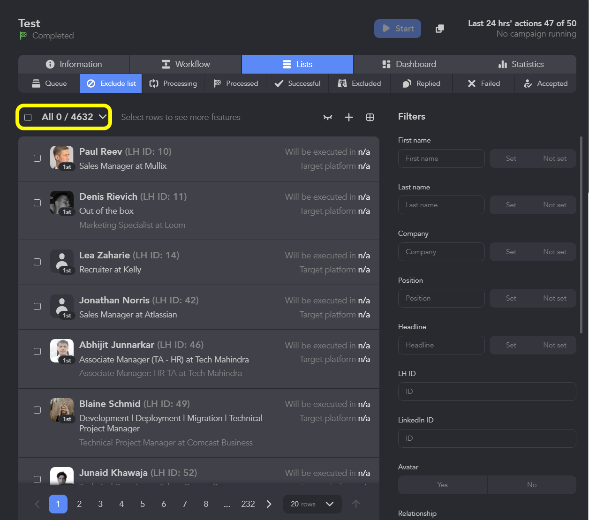The height and width of the screenshot is (520, 589).
Task: Click the grid layout icon above the list
Action: [370, 117]
